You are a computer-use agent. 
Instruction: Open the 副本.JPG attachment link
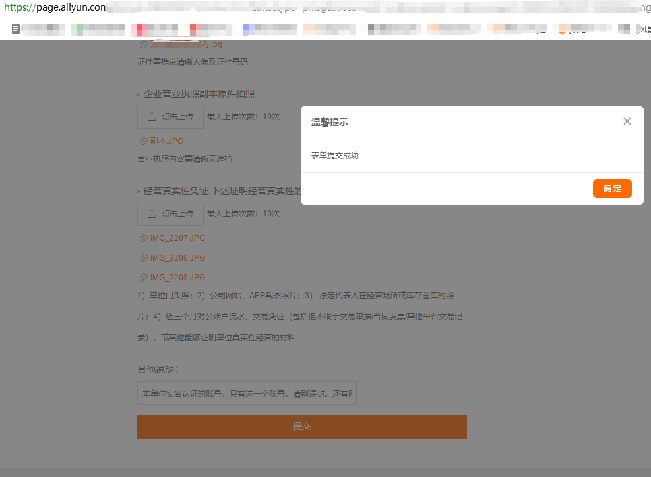pos(166,141)
